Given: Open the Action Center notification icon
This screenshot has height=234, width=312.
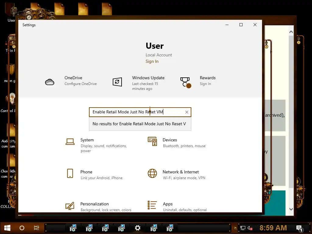Looking at the screenshot, I should [x=299, y=228].
